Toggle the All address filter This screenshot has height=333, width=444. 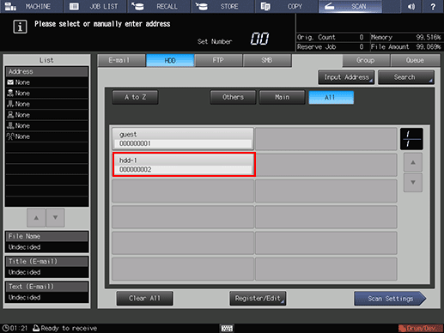coord(331,98)
